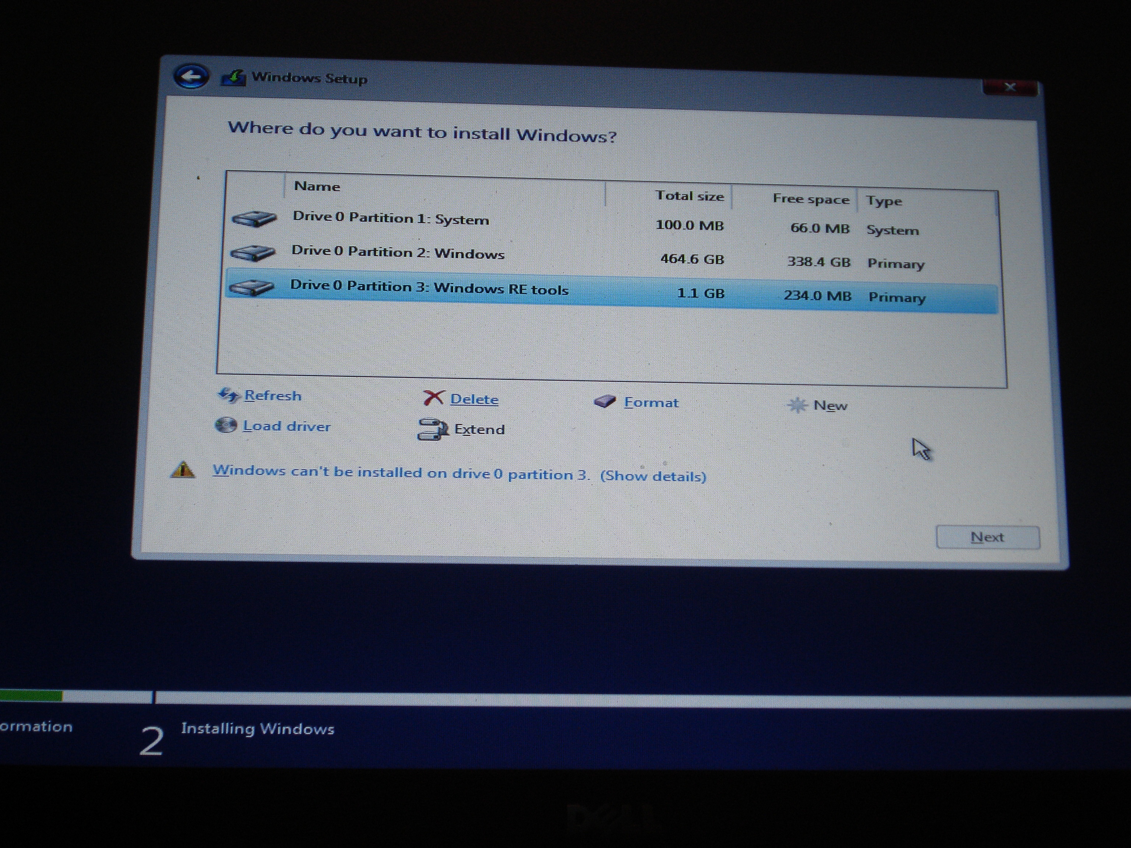Screen dimensions: 1131x848
Task: Select Drive 0 Partition 1: System row
Action: click(391, 219)
